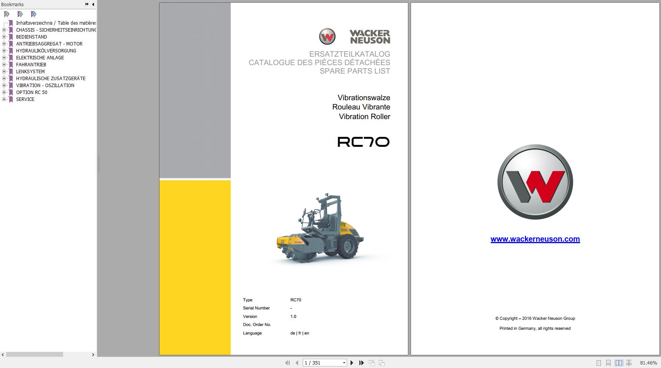The width and height of the screenshot is (661, 368).
Task: Expand the OPTION RC 50 bookmark
Action: pyautogui.click(x=4, y=92)
